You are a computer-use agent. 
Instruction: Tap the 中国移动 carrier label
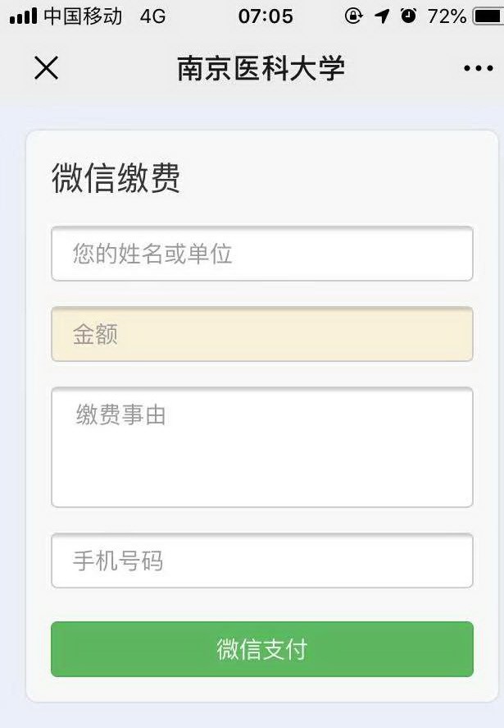(x=83, y=16)
